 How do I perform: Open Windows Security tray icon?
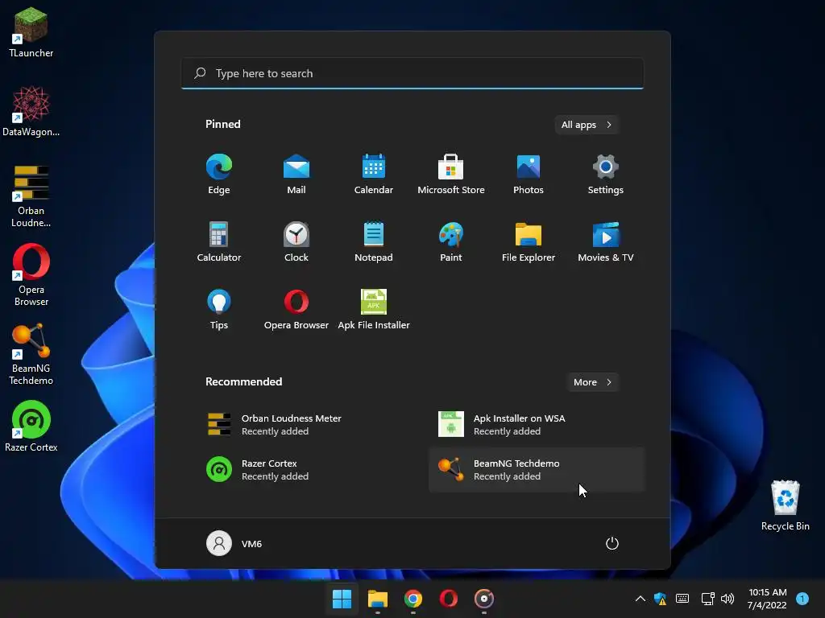click(660, 599)
